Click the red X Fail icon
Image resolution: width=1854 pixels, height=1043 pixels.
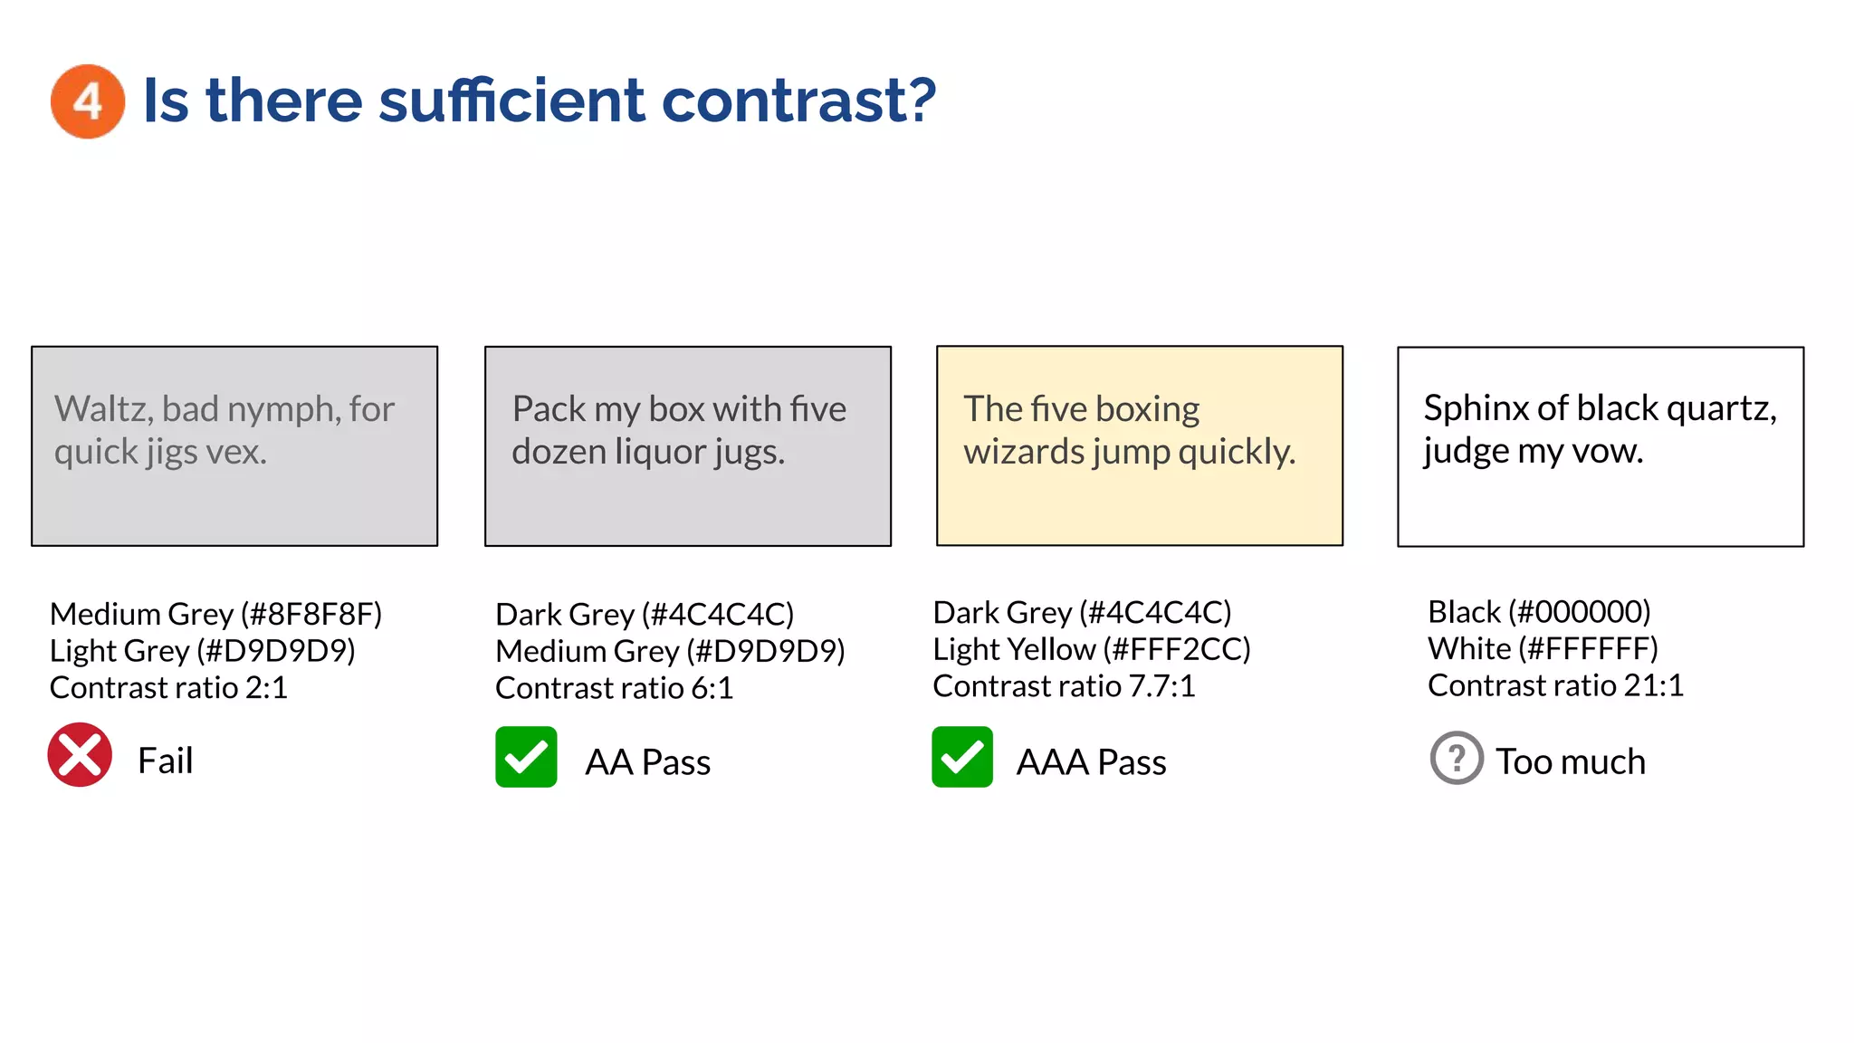pyautogui.click(x=80, y=755)
